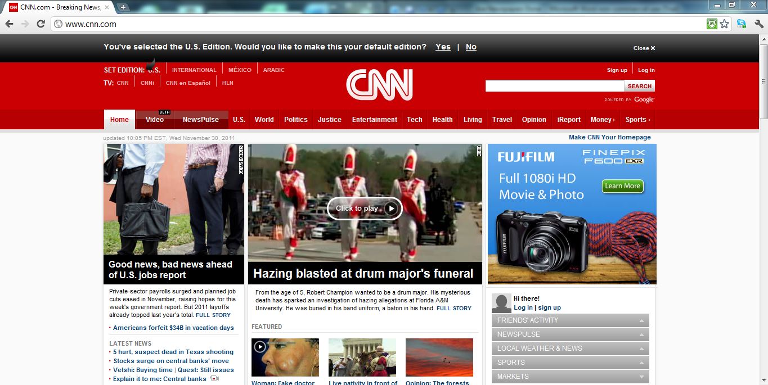Viewport: 768px width, 385px height.
Task: Select the Home tab in navigation
Action: pyautogui.click(x=119, y=120)
